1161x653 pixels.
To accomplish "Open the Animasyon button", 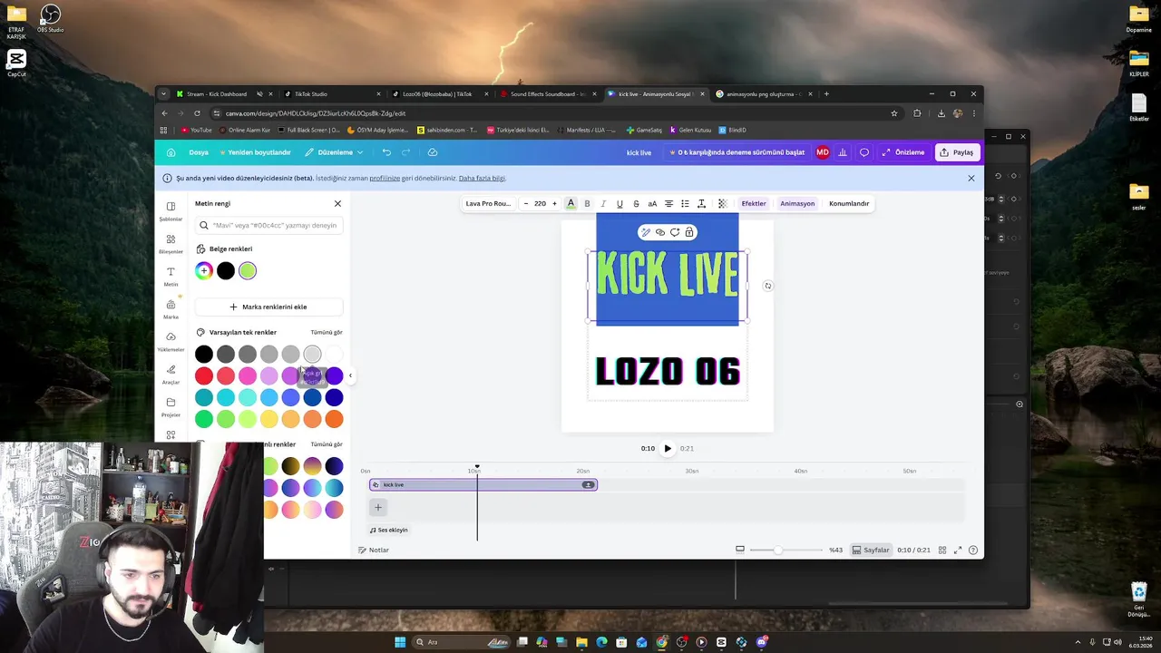I will [x=797, y=203].
